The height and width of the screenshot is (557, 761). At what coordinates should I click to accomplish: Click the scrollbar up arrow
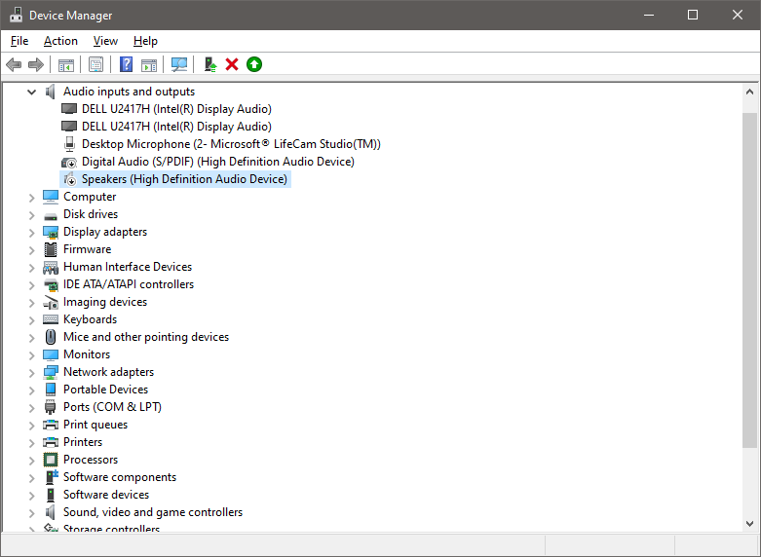coord(749,92)
